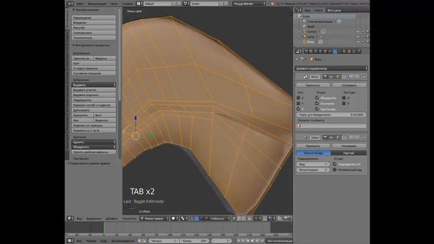The height and width of the screenshot is (244, 434).
Task: Remove the Subsurf modifier with X
Action: [x=364, y=137]
